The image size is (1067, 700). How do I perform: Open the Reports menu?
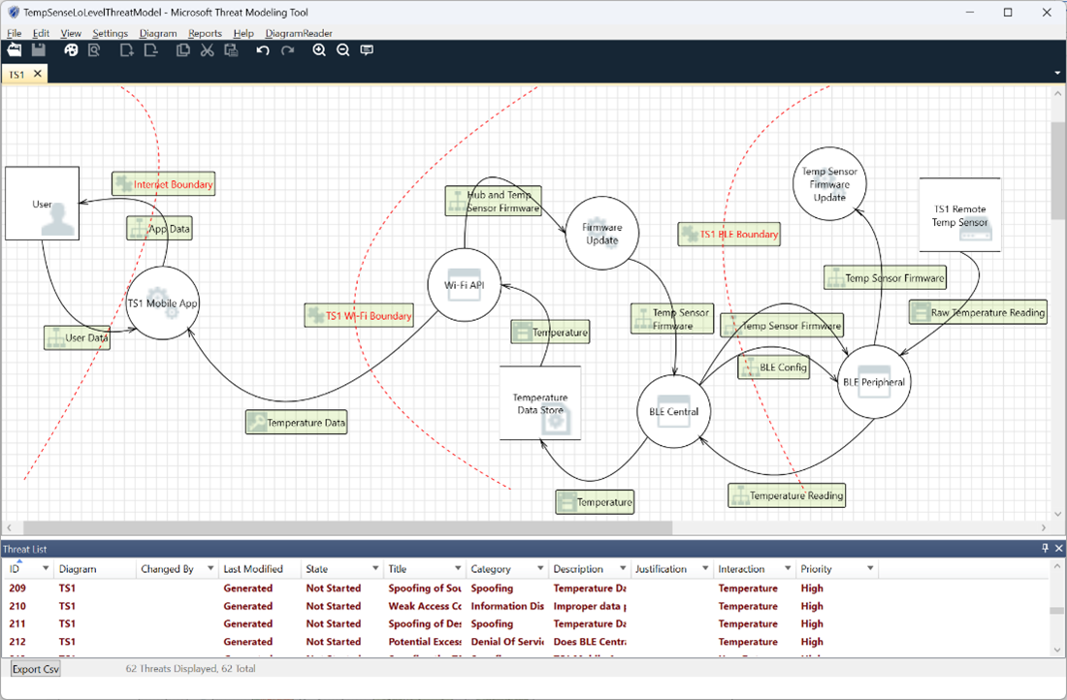pos(205,33)
